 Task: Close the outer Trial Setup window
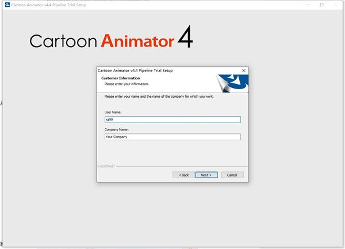pos(337,5)
